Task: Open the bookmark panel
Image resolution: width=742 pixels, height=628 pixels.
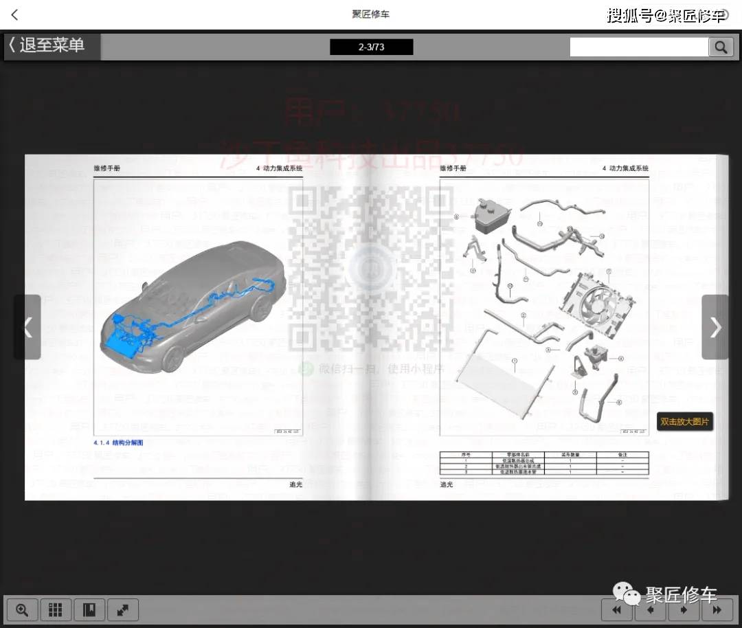Action: 89,609
